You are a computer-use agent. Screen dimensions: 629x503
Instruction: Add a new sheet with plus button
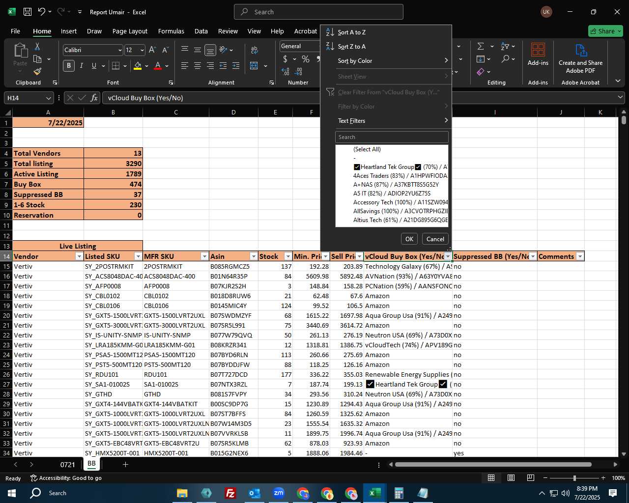pyautogui.click(x=125, y=465)
